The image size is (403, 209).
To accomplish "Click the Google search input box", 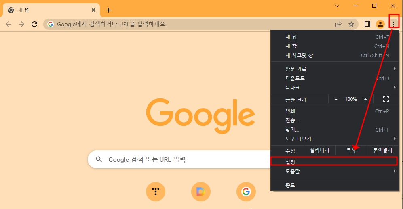I will 179,159.
